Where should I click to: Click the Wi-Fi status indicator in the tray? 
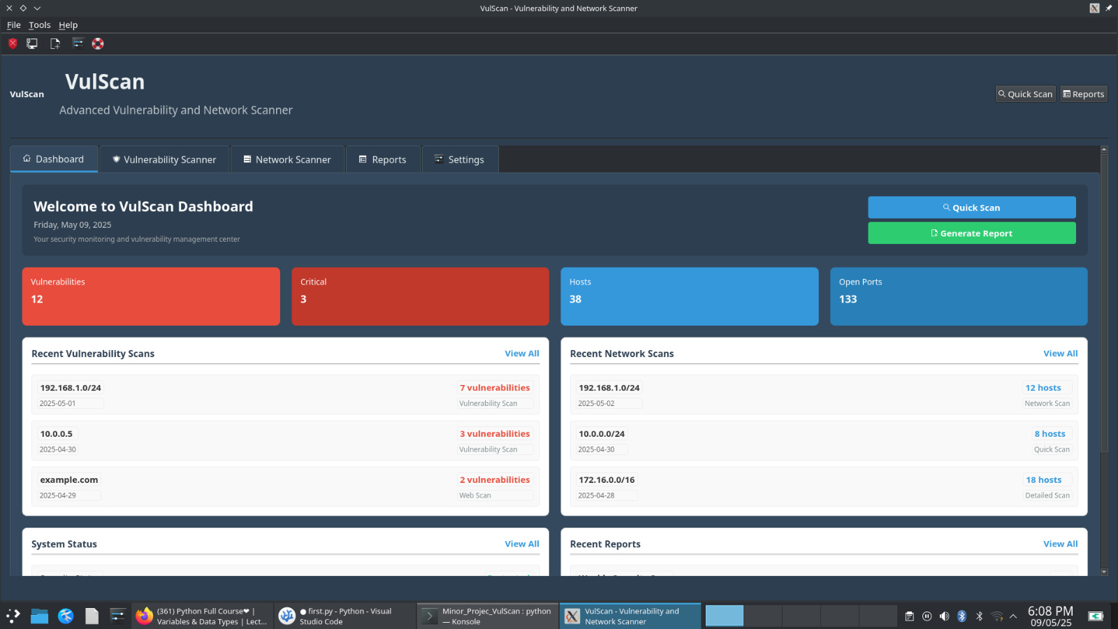pyautogui.click(x=997, y=616)
